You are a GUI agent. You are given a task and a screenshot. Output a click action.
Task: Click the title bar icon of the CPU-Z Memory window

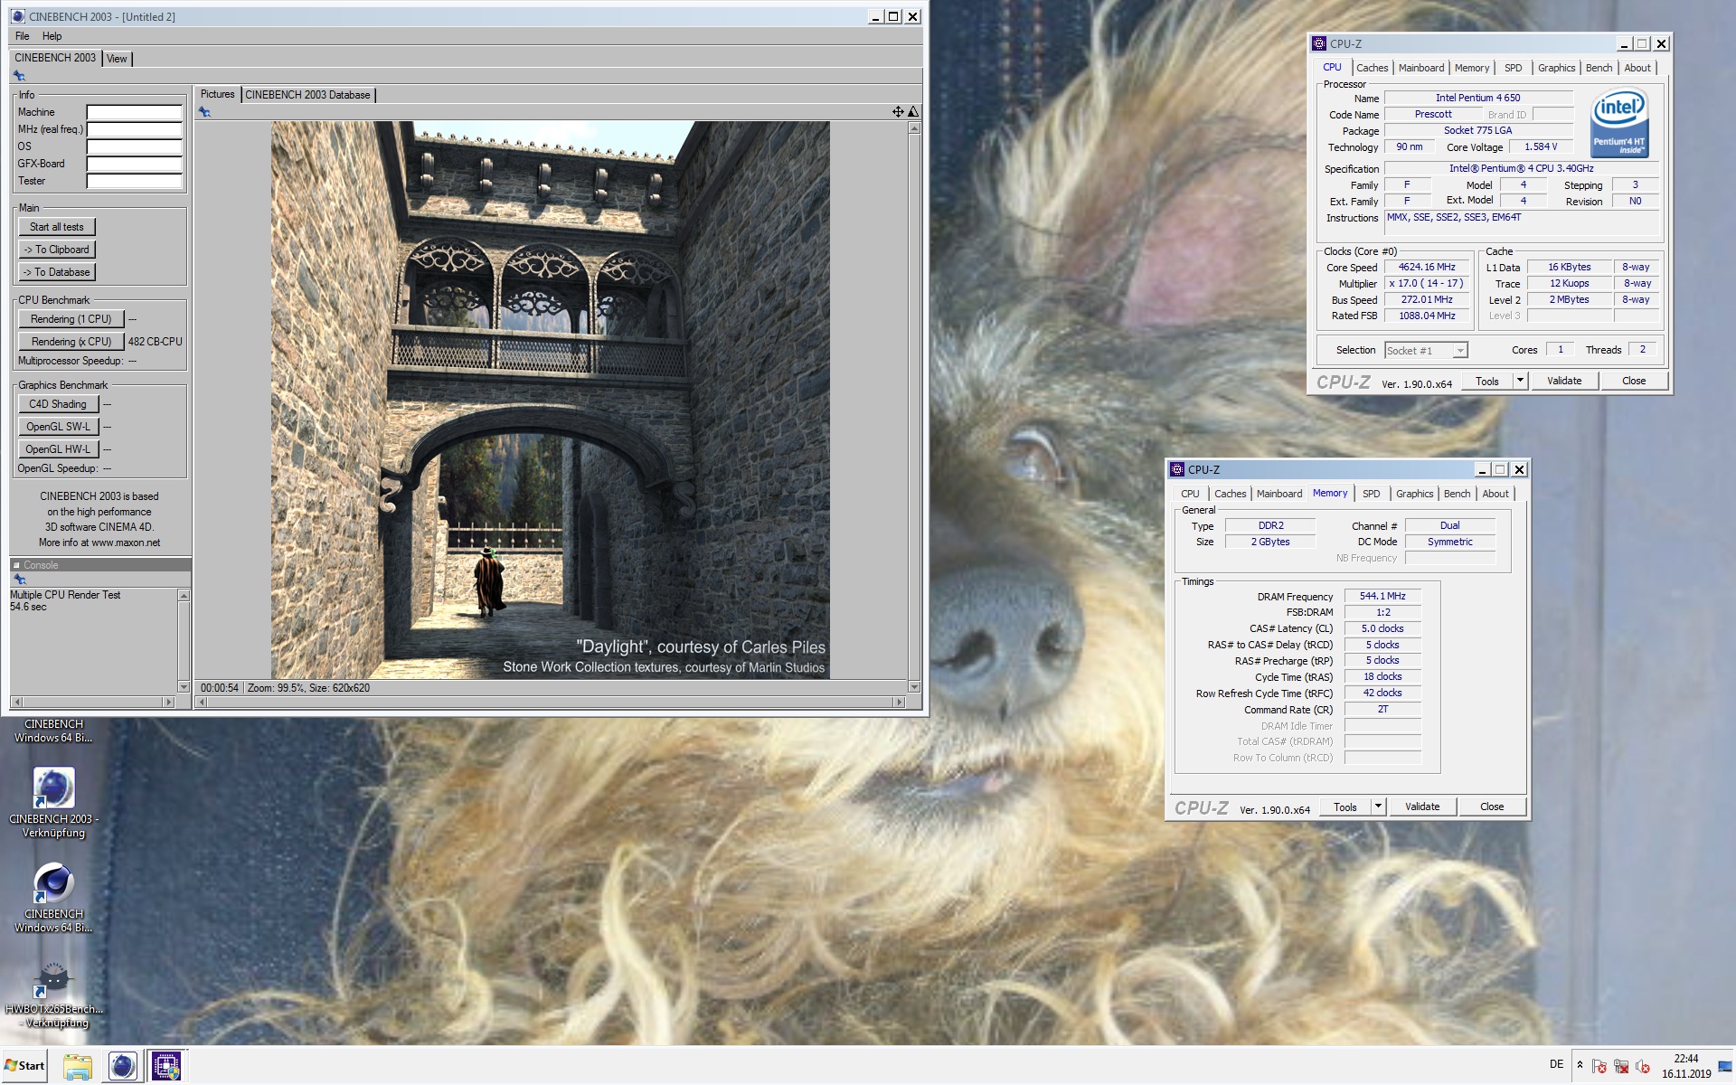click(1177, 469)
